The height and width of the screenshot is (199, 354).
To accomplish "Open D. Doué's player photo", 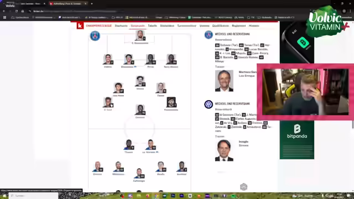I will click(x=108, y=102).
